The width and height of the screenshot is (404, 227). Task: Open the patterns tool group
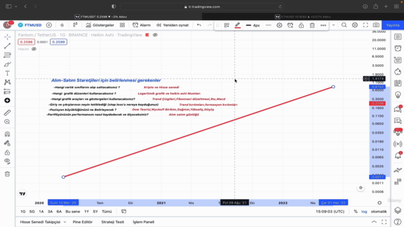(x=7, y=82)
